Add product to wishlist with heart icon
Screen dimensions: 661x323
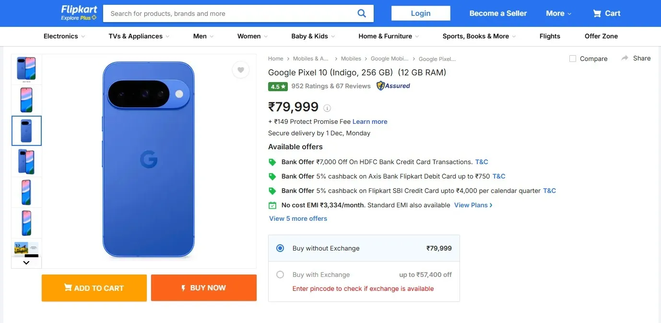pos(241,70)
